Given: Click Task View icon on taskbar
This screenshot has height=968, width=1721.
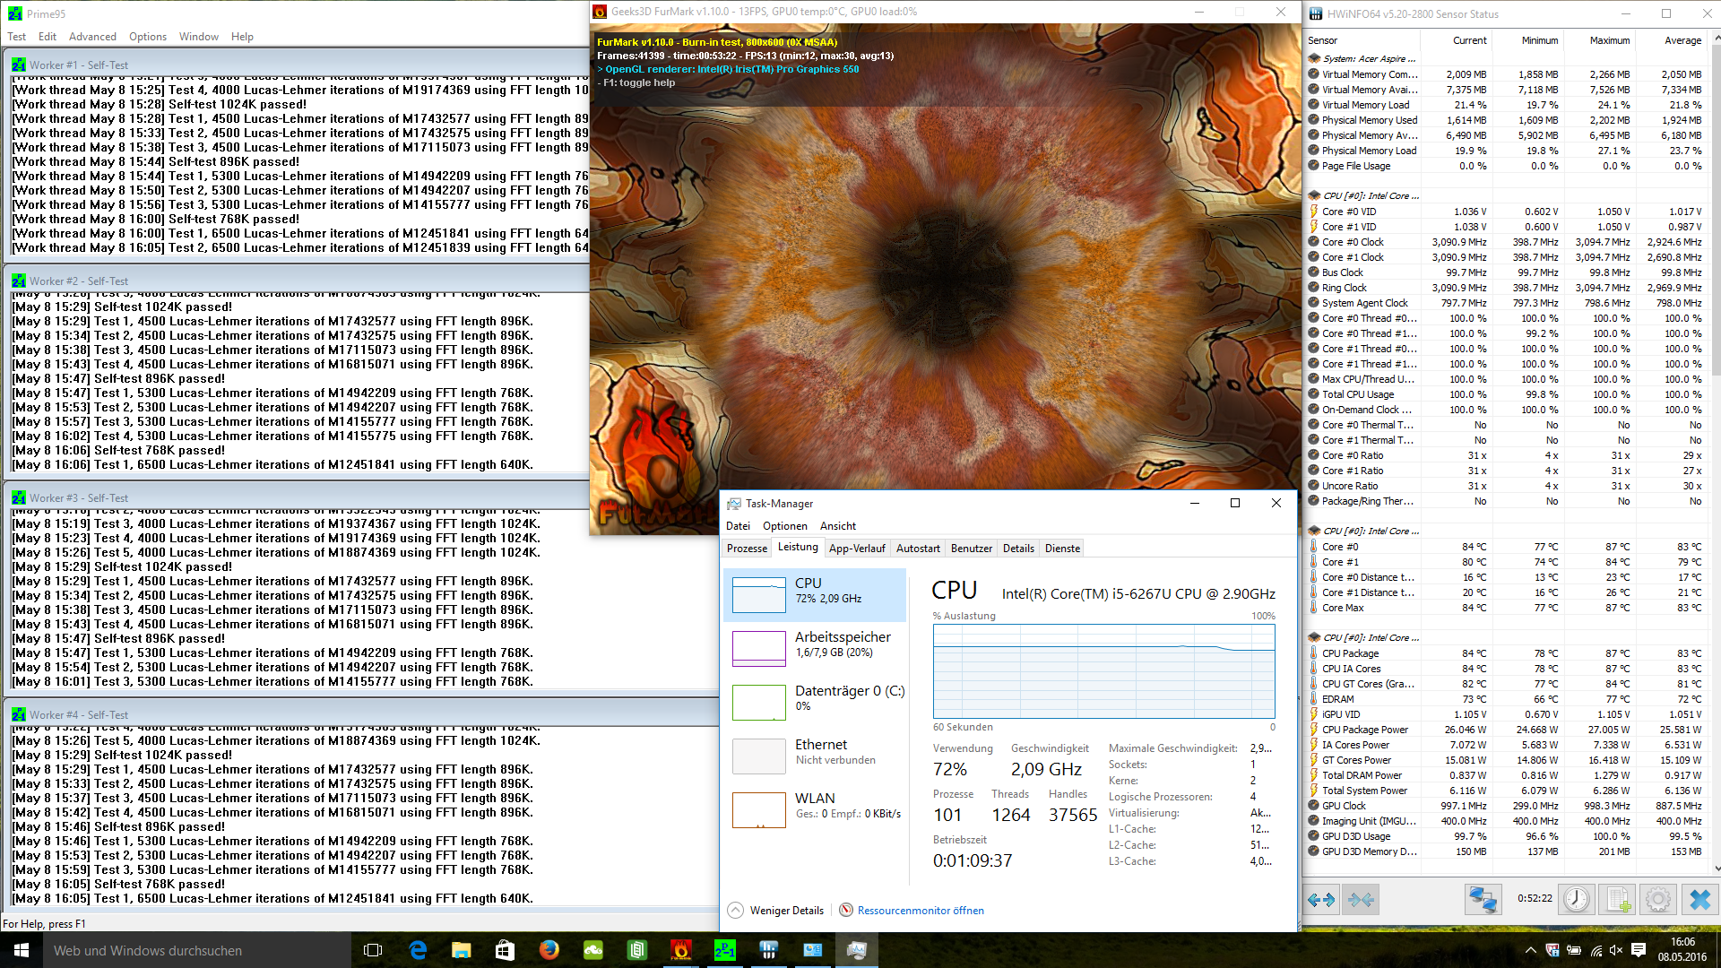Looking at the screenshot, I should pos(373,950).
